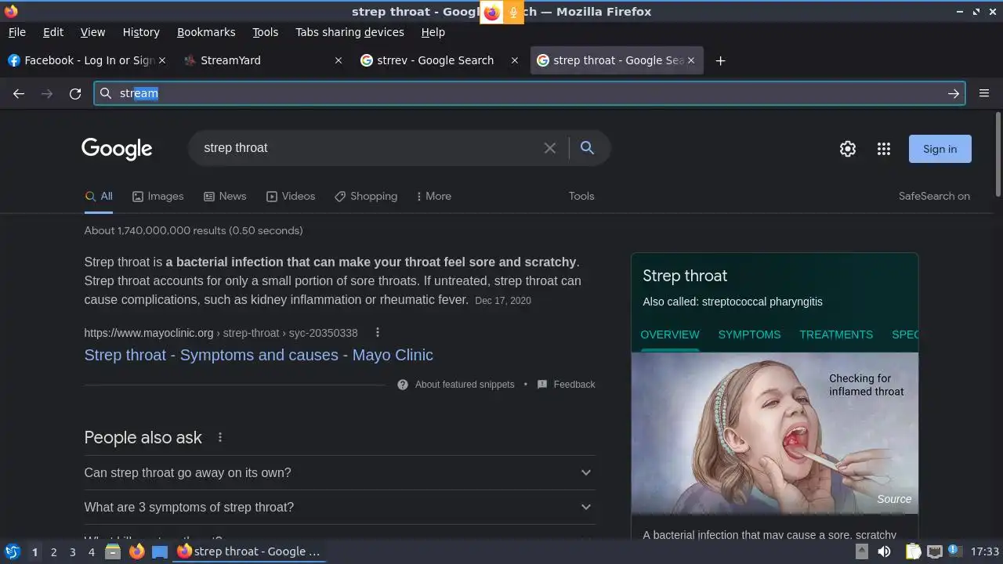Click SafeSearch on link
1003x564 pixels.
tap(934, 196)
